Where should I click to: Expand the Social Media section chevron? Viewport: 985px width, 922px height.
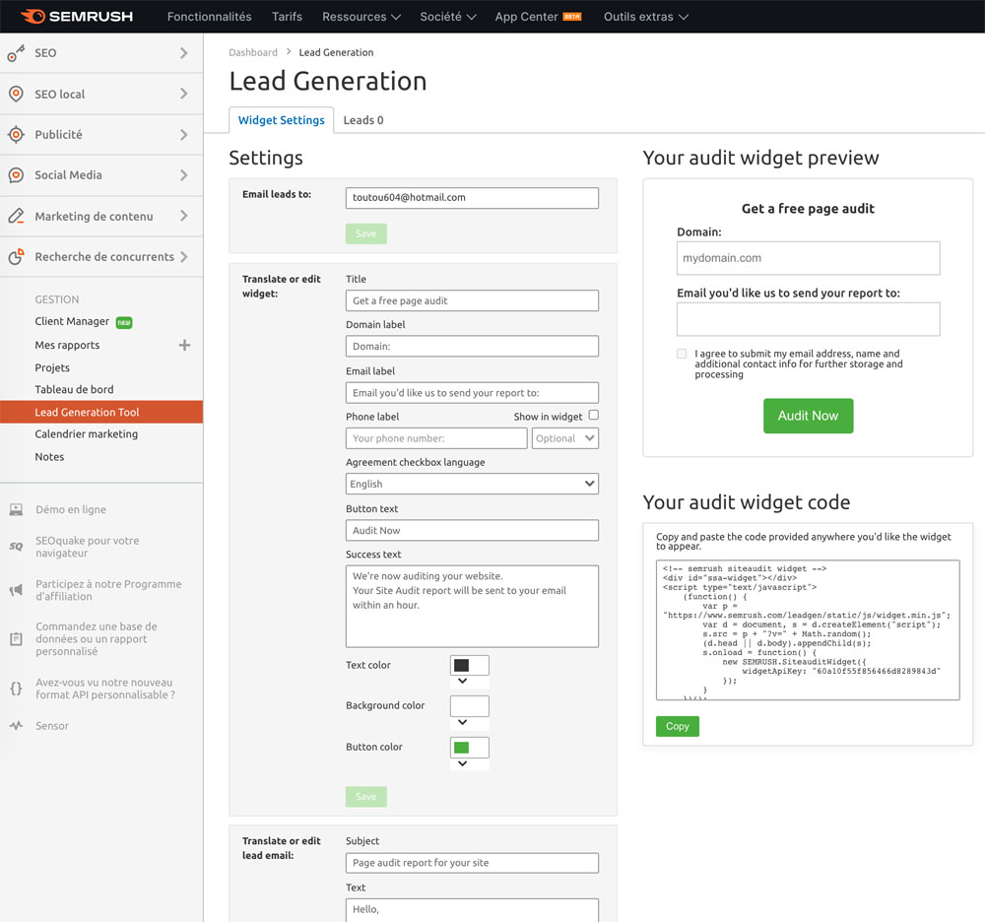point(183,175)
